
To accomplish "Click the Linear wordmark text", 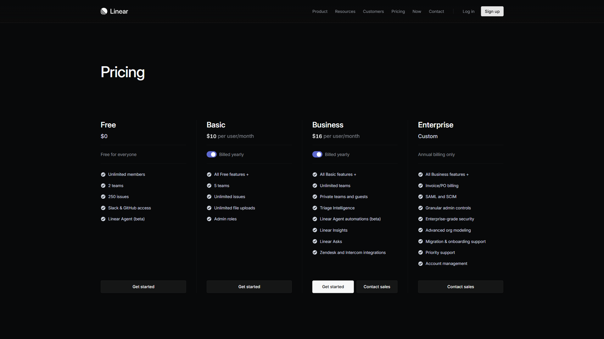I will coord(119,11).
